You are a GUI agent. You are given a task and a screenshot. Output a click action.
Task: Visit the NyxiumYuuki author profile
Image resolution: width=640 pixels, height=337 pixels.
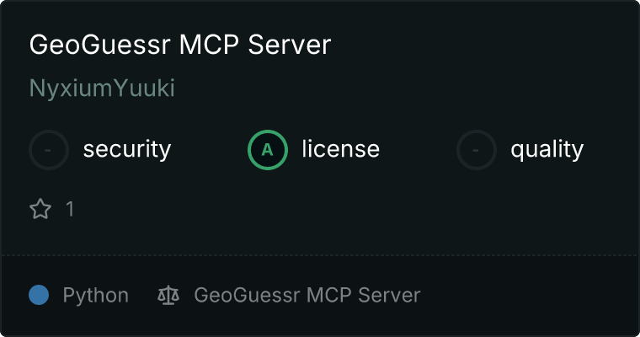102,88
